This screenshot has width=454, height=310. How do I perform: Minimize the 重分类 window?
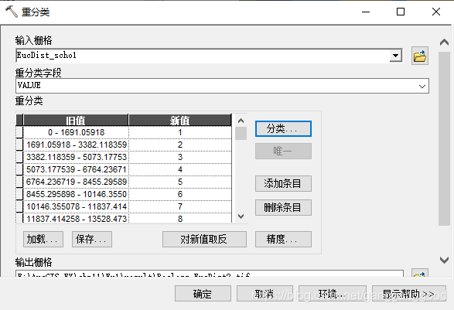pos(366,12)
